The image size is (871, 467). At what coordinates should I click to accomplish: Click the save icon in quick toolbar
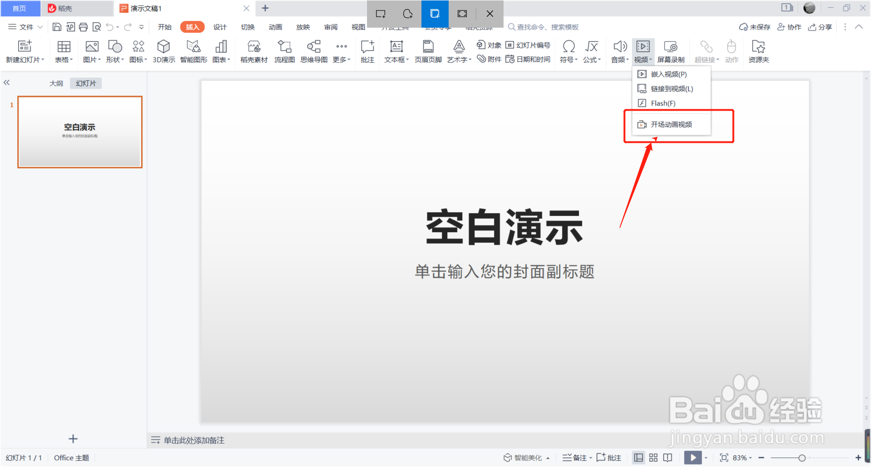(57, 27)
